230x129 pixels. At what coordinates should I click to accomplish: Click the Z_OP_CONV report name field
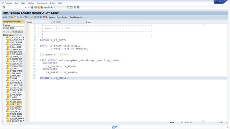point(68,22)
